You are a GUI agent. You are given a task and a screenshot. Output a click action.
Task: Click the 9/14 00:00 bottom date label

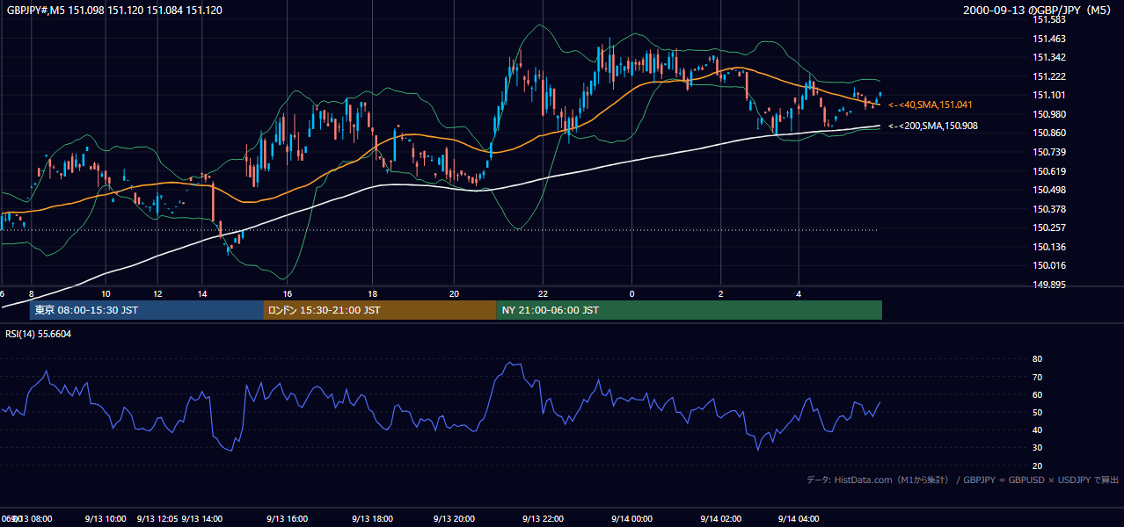(631, 518)
